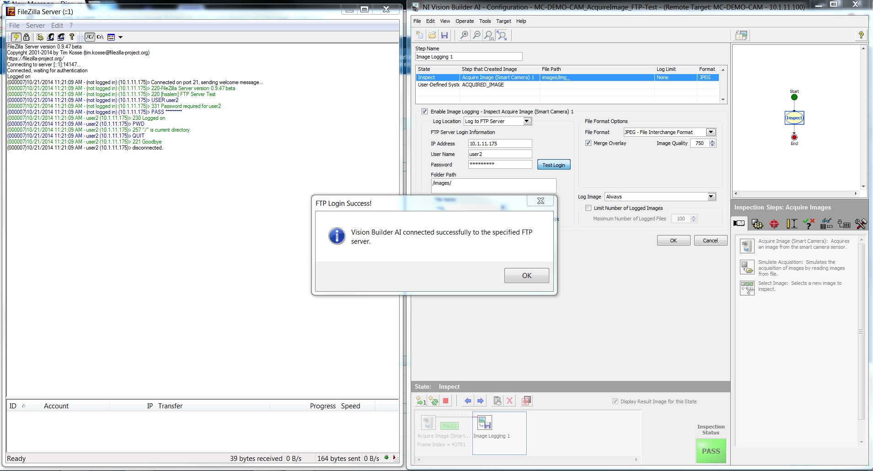Open the File Format JPEG dropdown
The image size is (873, 471).
tap(711, 132)
